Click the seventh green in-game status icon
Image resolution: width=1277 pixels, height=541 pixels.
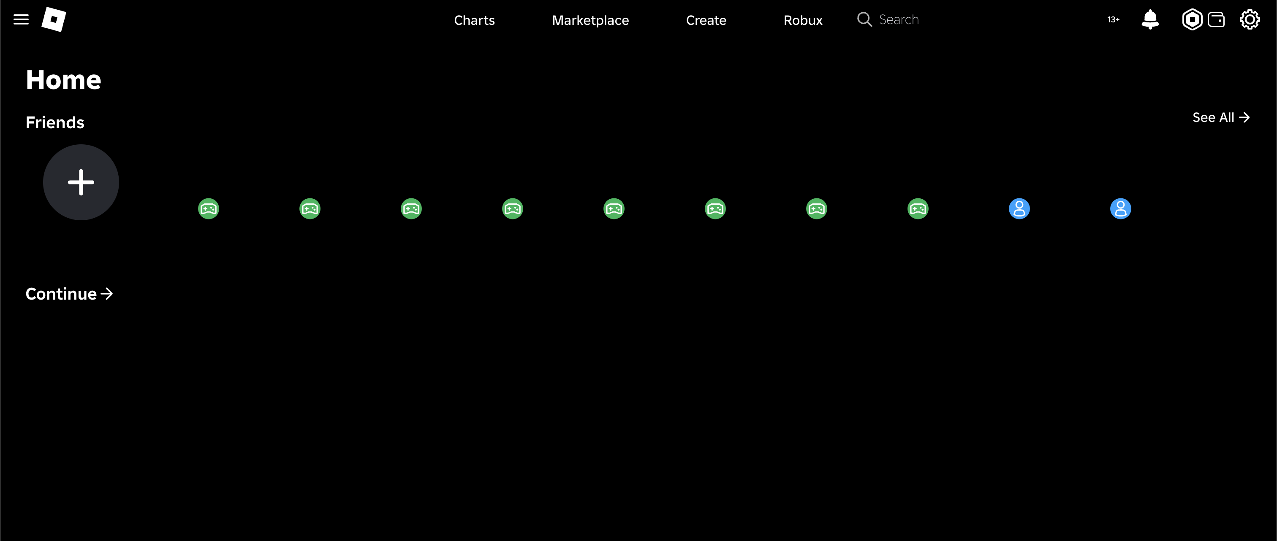tap(816, 208)
